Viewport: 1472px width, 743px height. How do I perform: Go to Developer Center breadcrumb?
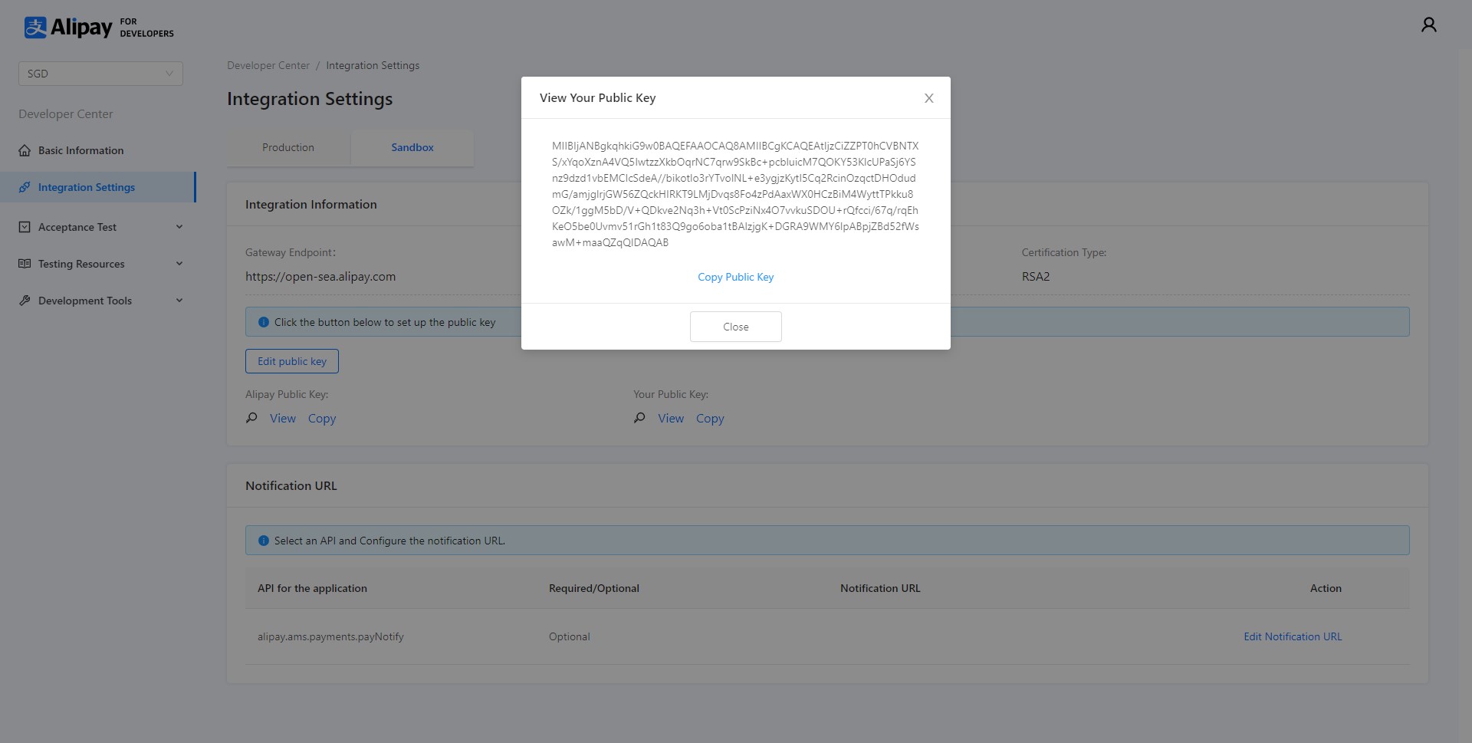268,65
